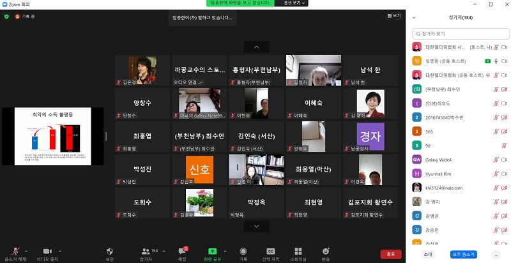This screenshot has height=263, width=511.
Task: Collapse the 참가자 panel chevron
Action: 415,17
